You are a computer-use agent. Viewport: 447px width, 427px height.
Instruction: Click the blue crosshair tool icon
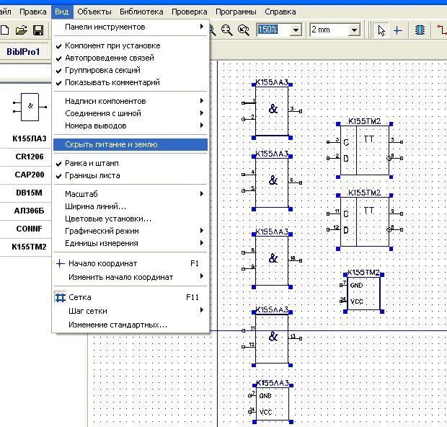pos(397,30)
